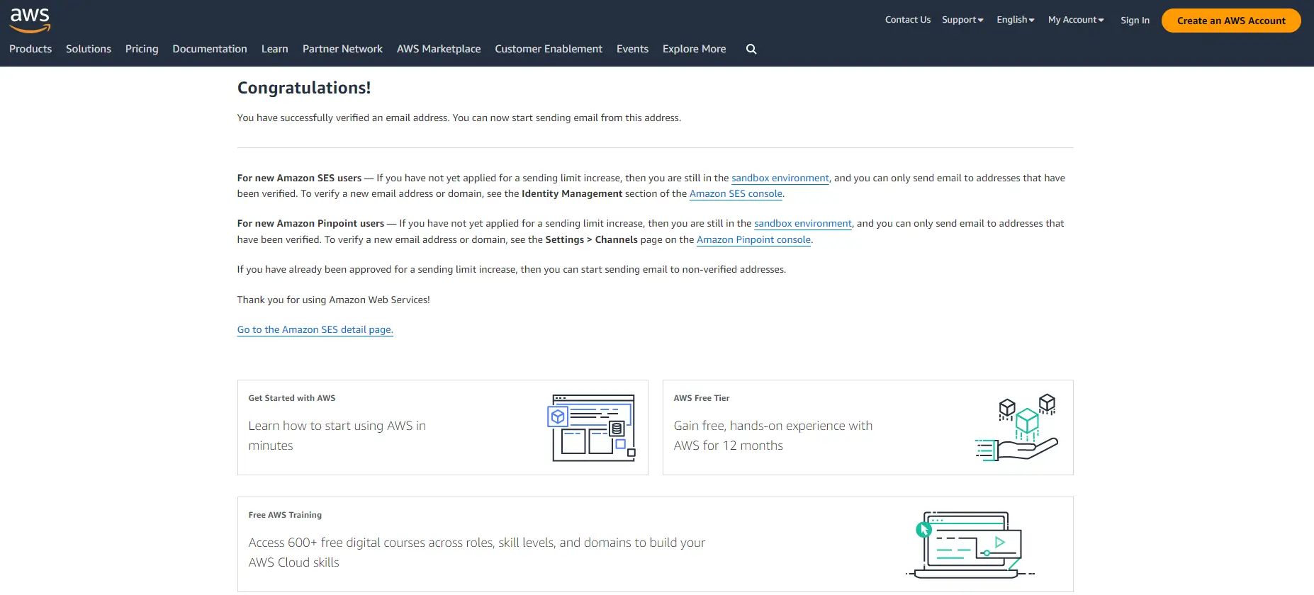The width and height of the screenshot is (1314, 595).
Task: Click the Contact Us link
Action: (x=908, y=20)
